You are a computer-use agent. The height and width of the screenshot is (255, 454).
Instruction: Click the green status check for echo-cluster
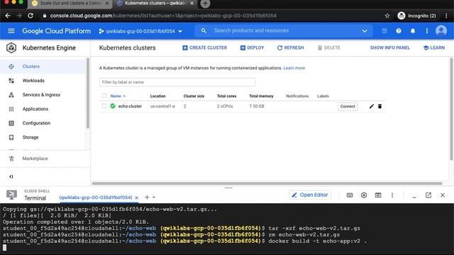click(x=113, y=106)
